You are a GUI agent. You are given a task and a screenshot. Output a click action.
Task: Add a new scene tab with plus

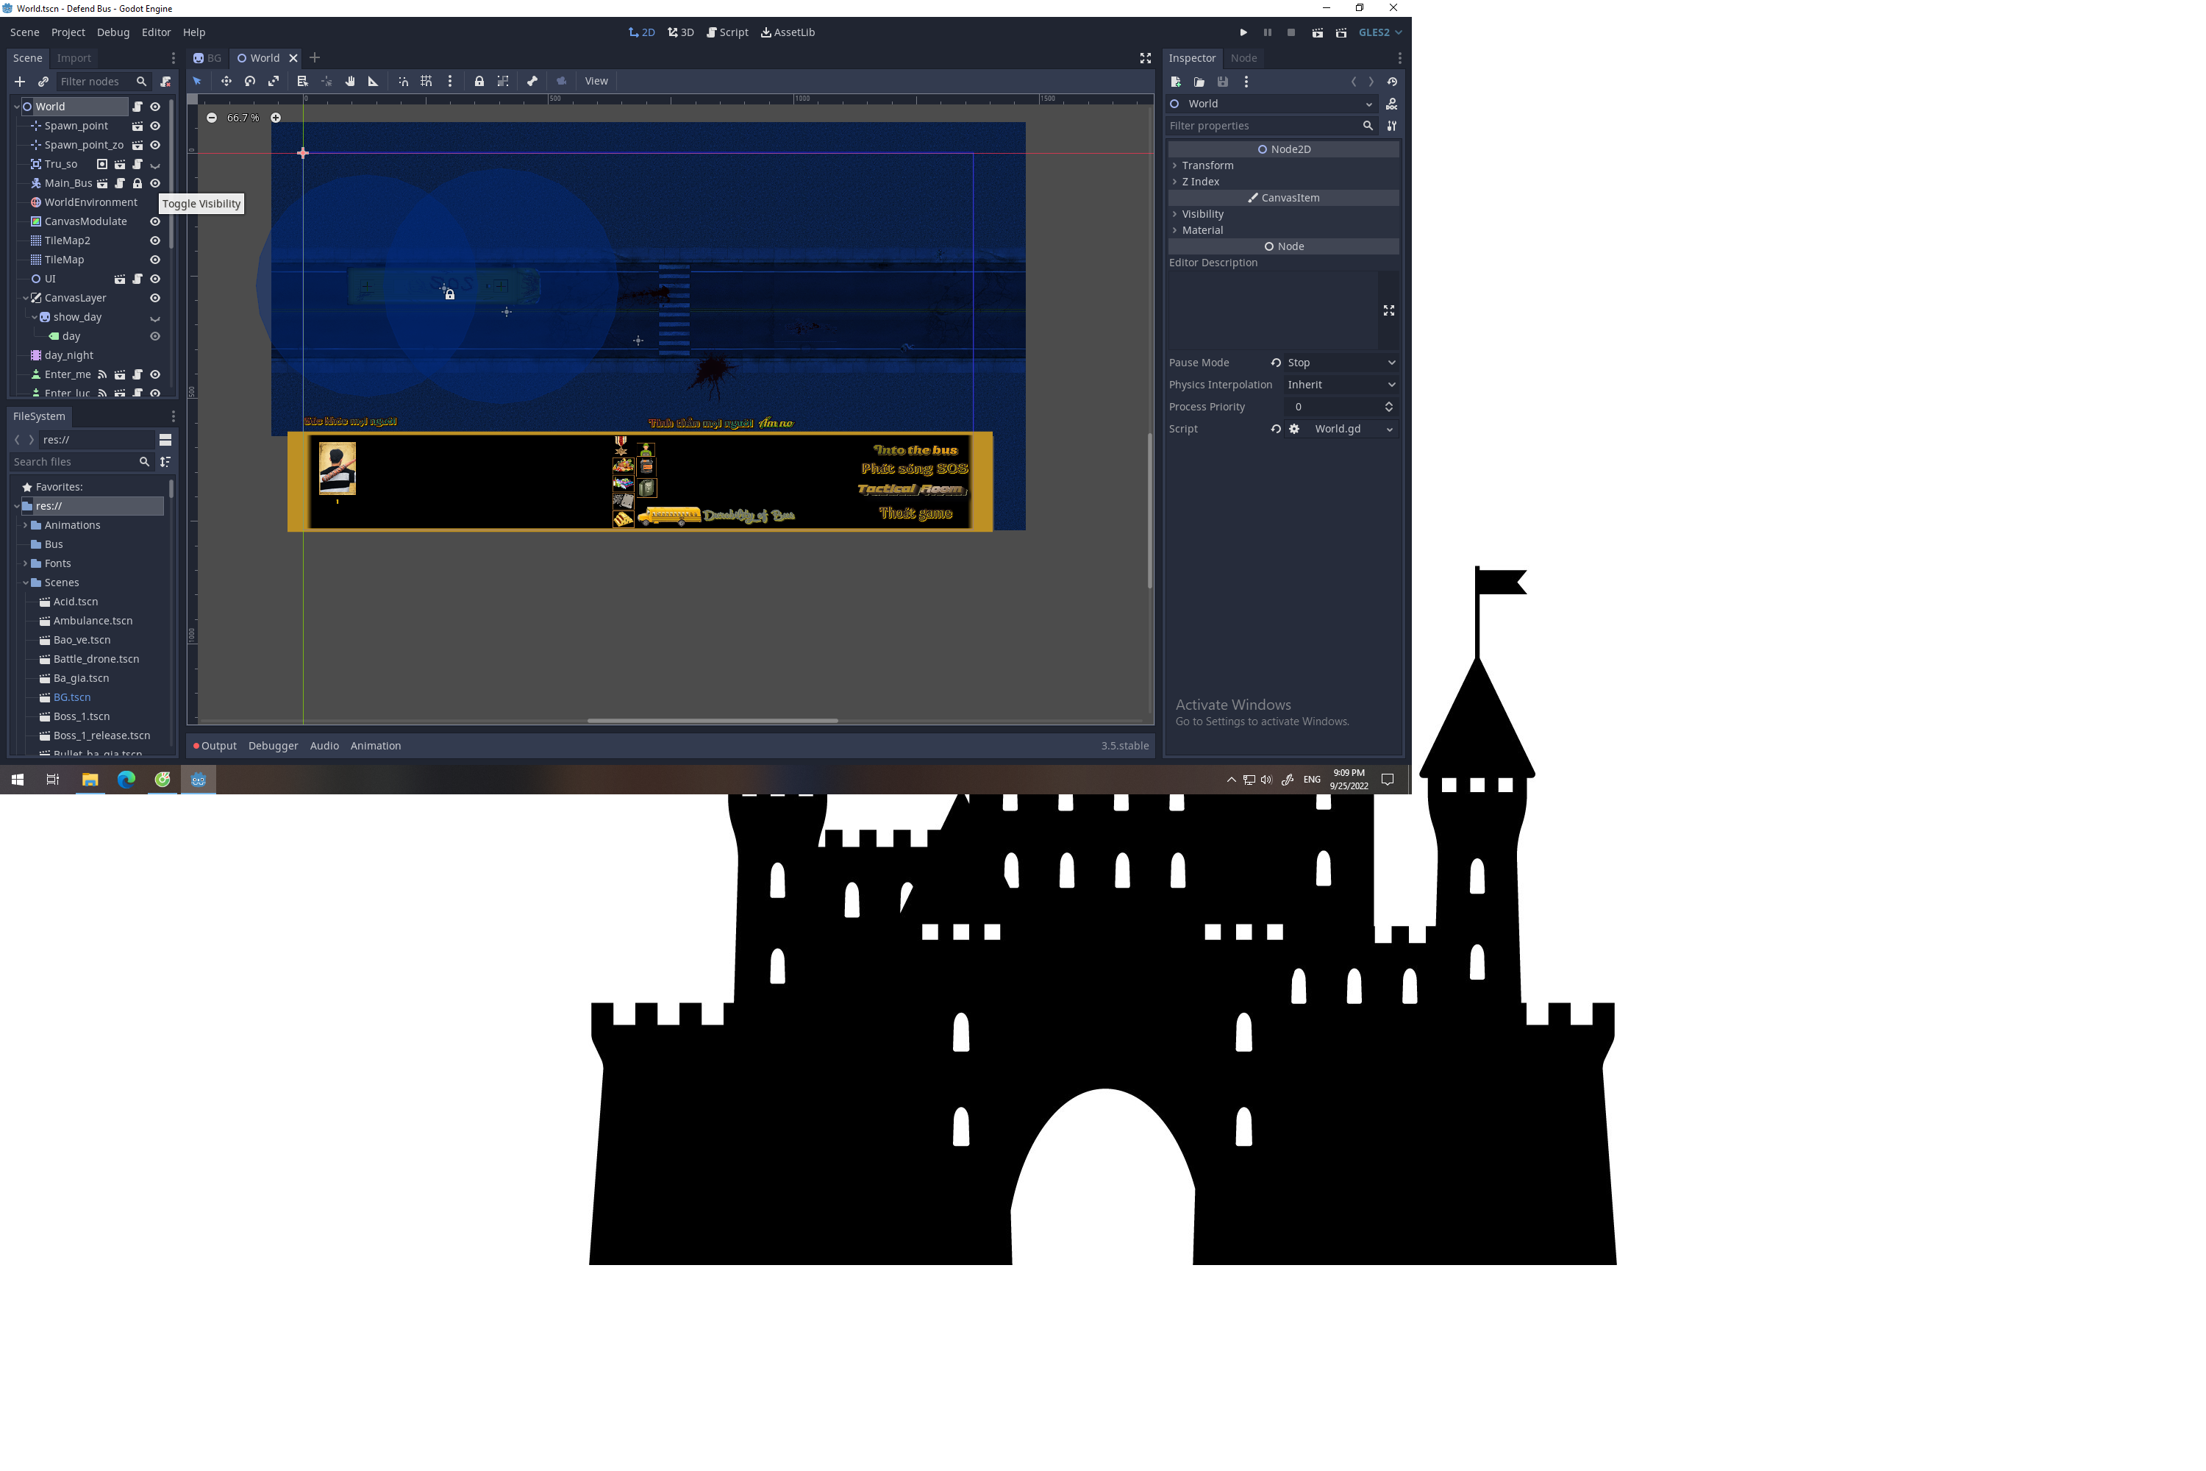pos(315,58)
